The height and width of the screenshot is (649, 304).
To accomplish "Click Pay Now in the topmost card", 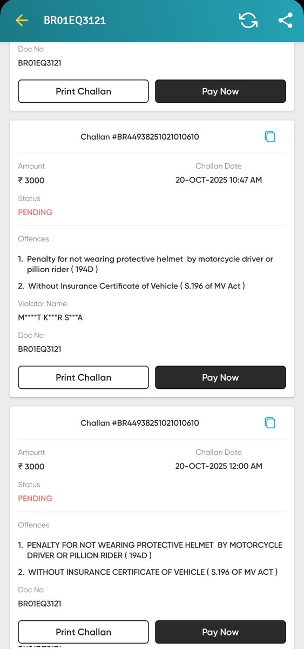I will tap(220, 91).
